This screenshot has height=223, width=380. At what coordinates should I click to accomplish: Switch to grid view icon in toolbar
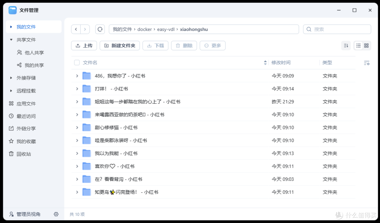(x=366, y=45)
